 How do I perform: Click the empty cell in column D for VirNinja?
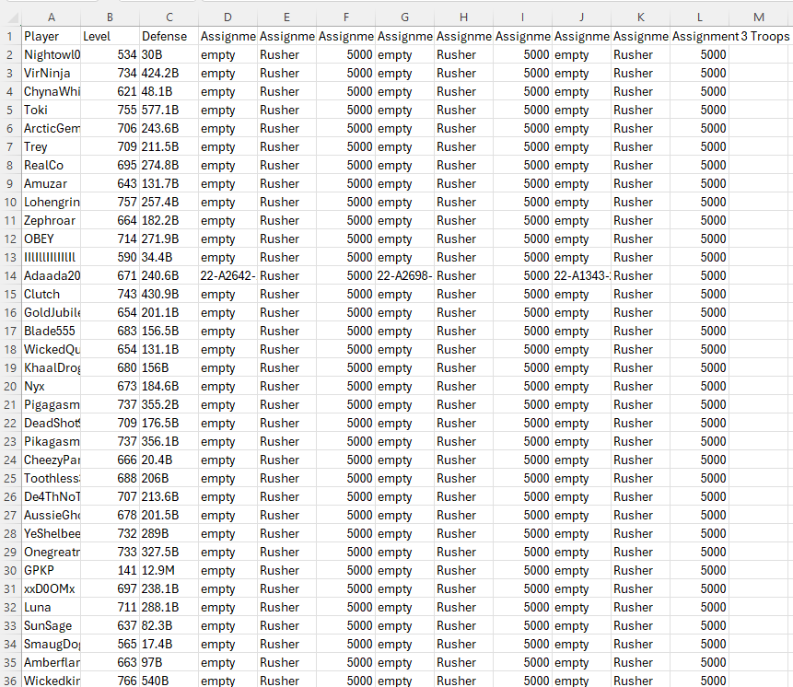point(227,73)
